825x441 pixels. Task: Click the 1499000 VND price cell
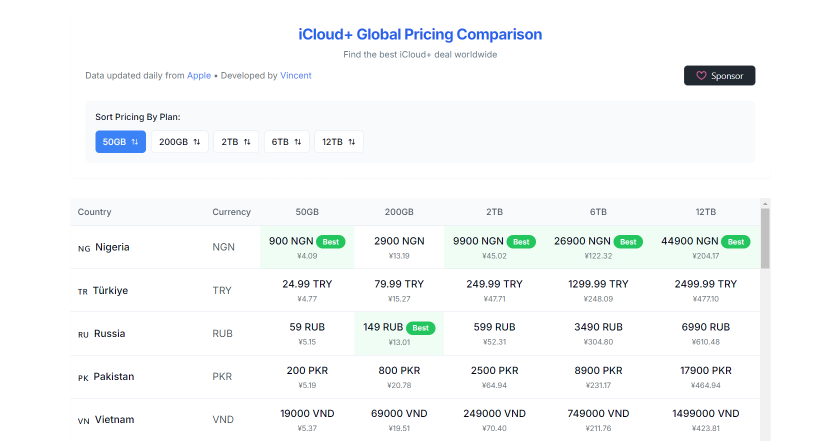705,420
